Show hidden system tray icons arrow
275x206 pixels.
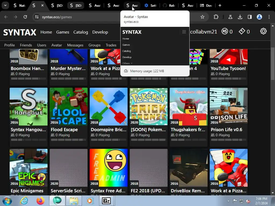228,201
